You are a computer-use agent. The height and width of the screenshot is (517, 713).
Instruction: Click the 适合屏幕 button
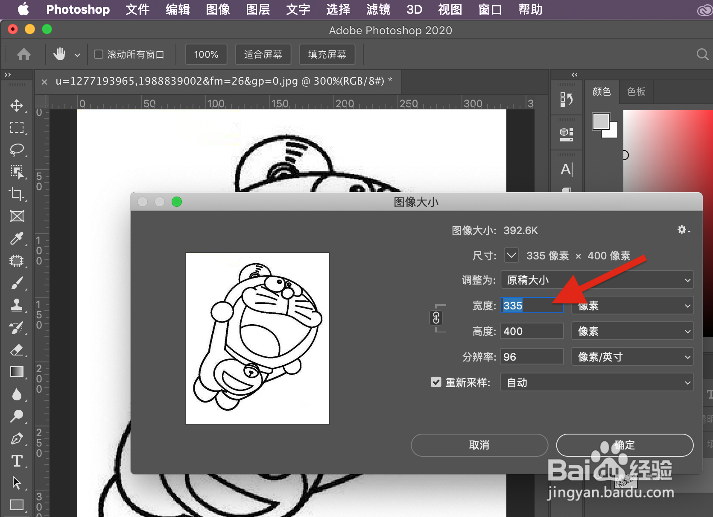coord(263,54)
